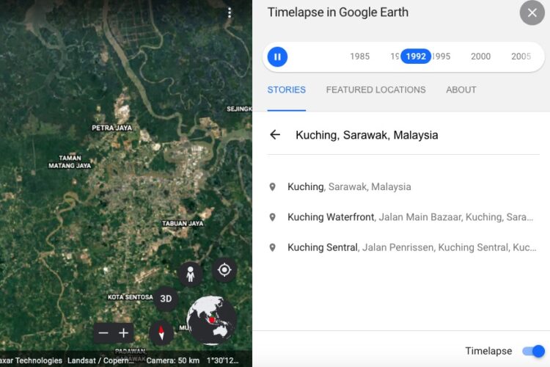The height and width of the screenshot is (367, 550).
Task: Go back using the left arrow
Action: tap(275, 134)
